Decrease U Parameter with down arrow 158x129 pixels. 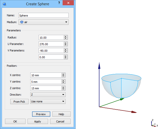coord(66,45)
